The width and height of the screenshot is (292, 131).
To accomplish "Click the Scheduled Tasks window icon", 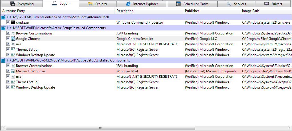I will point(178,4).
